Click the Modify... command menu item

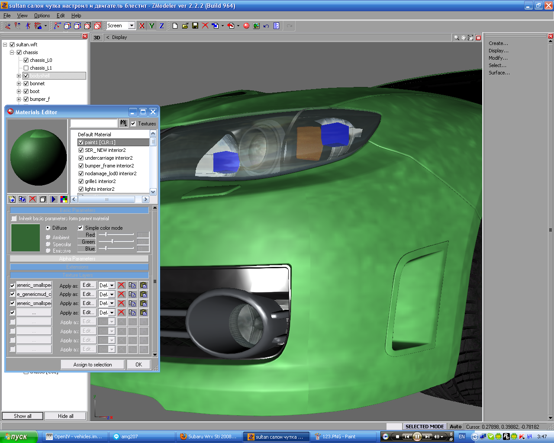(x=498, y=58)
